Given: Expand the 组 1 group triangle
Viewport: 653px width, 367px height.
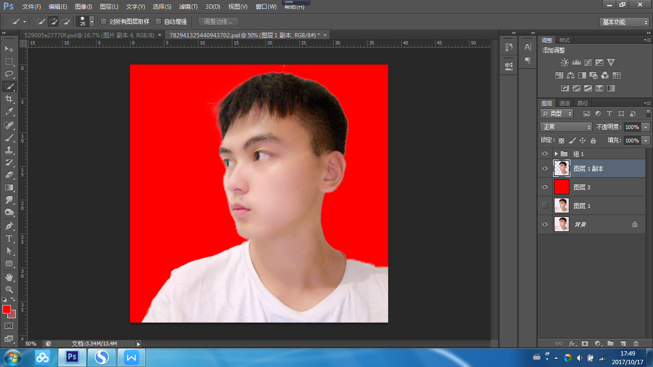Looking at the screenshot, I should (556, 154).
